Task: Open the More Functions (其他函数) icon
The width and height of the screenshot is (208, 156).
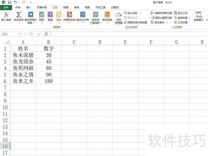Action: 107,15
